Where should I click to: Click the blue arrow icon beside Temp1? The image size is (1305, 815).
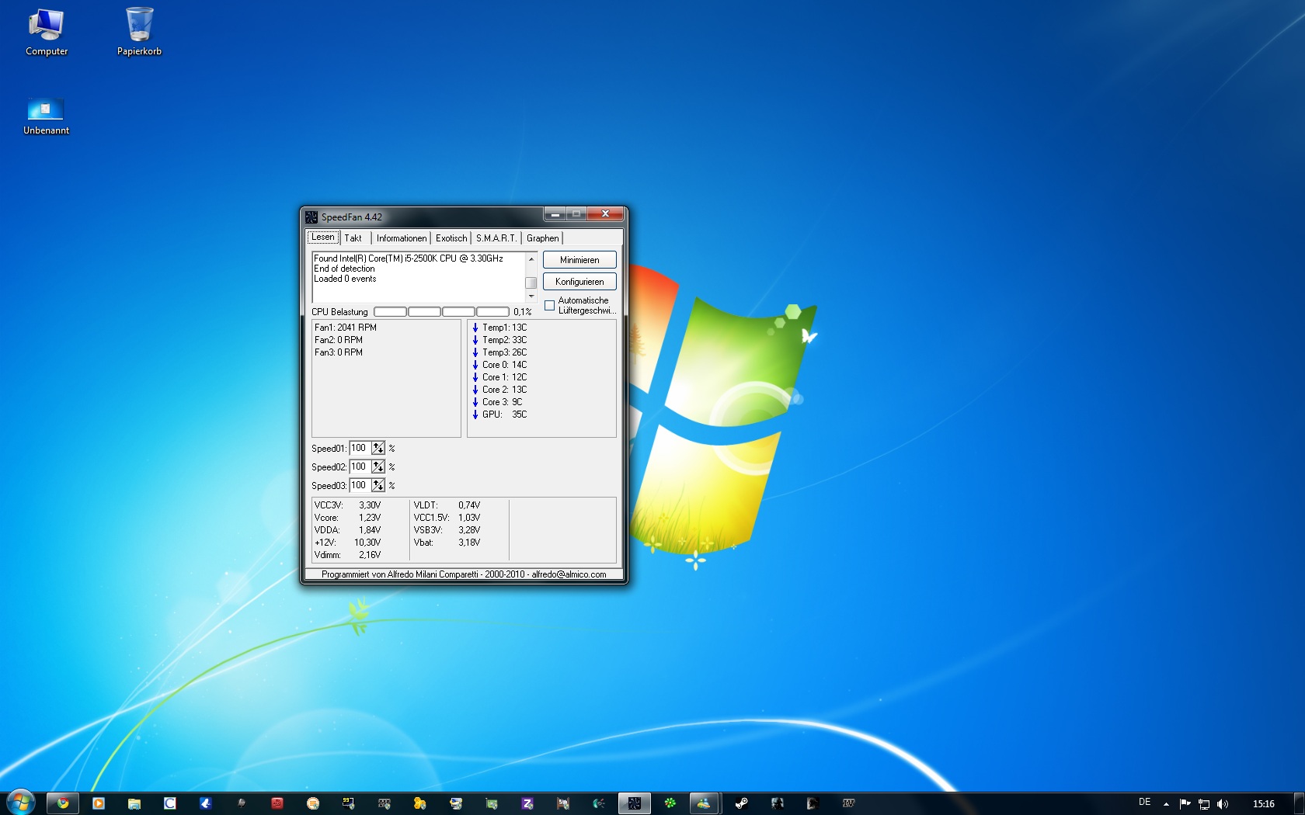475,328
